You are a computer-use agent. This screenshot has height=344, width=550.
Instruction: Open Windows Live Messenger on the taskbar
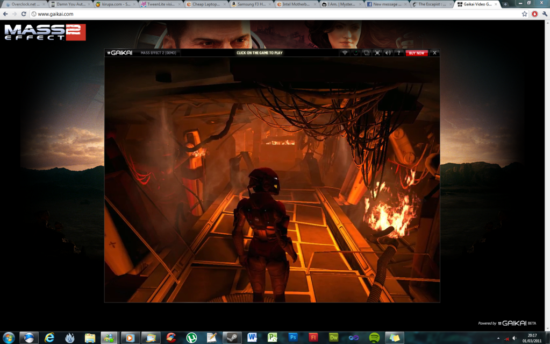pos(109,338)
